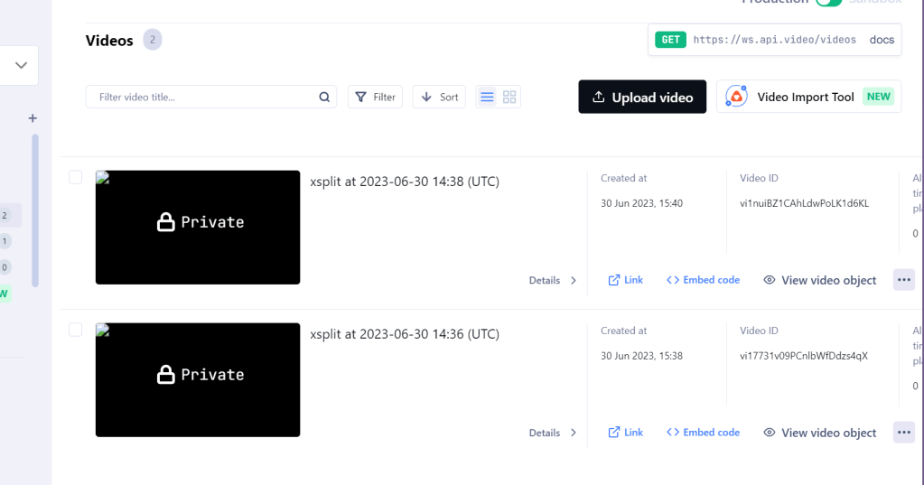View video object of 14:36 video

pyautogui.click(x=820, y=434)
